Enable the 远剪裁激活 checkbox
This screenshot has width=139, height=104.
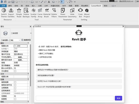(15, 91)
